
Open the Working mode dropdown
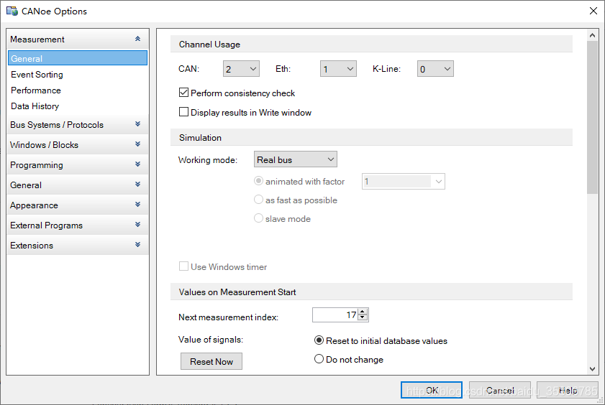pos(296,159)
